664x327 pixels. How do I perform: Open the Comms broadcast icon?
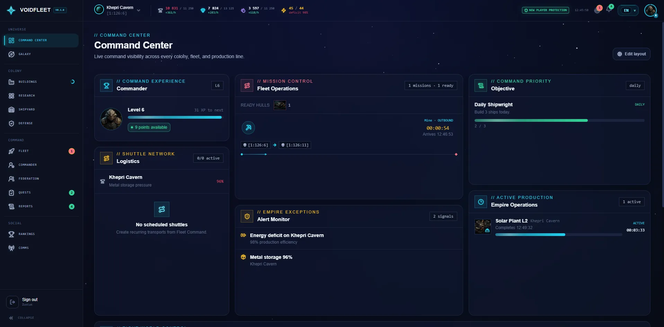pos(11,248)
